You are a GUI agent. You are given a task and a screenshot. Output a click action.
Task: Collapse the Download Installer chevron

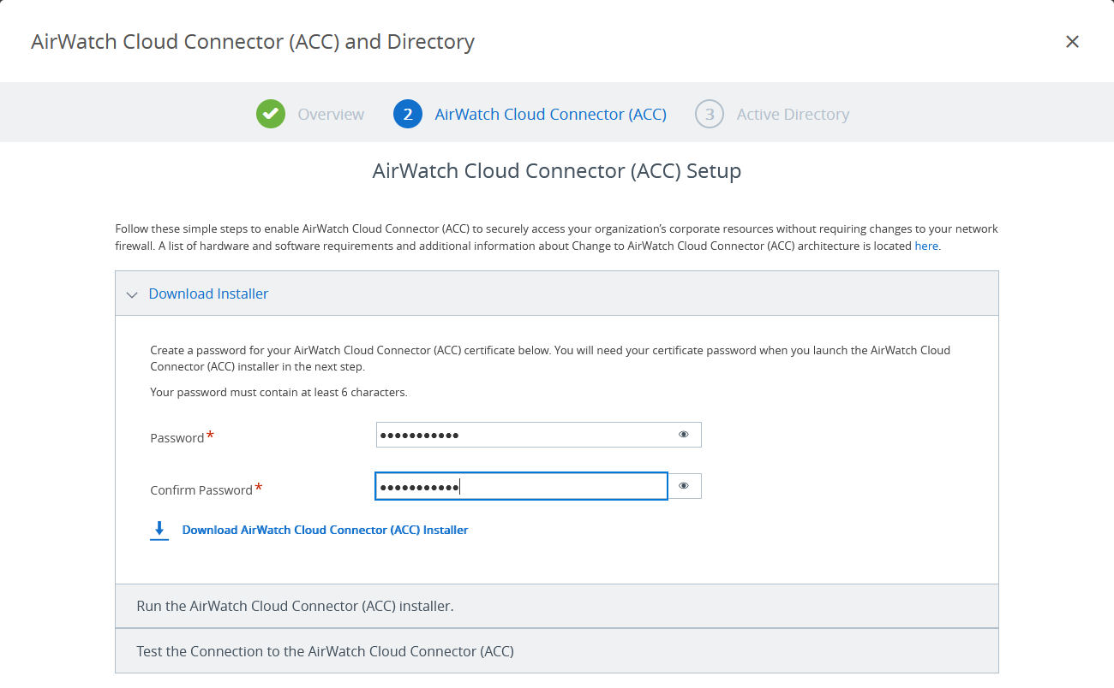click(x=132, y=294)
